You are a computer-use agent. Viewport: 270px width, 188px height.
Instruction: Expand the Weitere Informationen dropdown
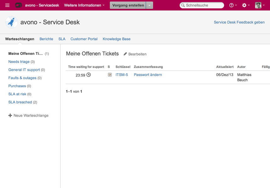click(x=84, y=5)
